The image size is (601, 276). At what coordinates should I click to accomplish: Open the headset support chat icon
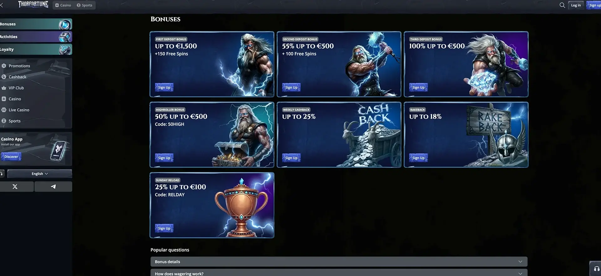(x=597, y=269)
